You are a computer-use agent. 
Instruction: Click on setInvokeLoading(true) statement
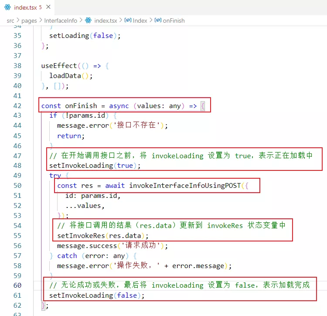click(x=95, y=166)
